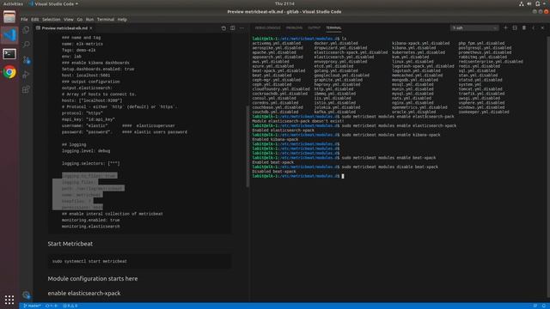The width and height of the screenshot is (550, 309).
Task: Open the View menu
Action: coord(69,19)
